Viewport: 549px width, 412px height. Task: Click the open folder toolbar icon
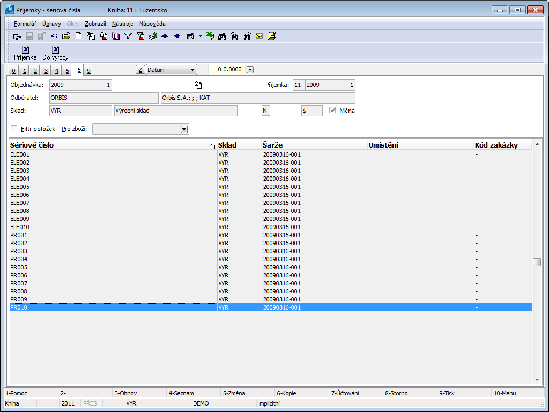click(66, 36)
